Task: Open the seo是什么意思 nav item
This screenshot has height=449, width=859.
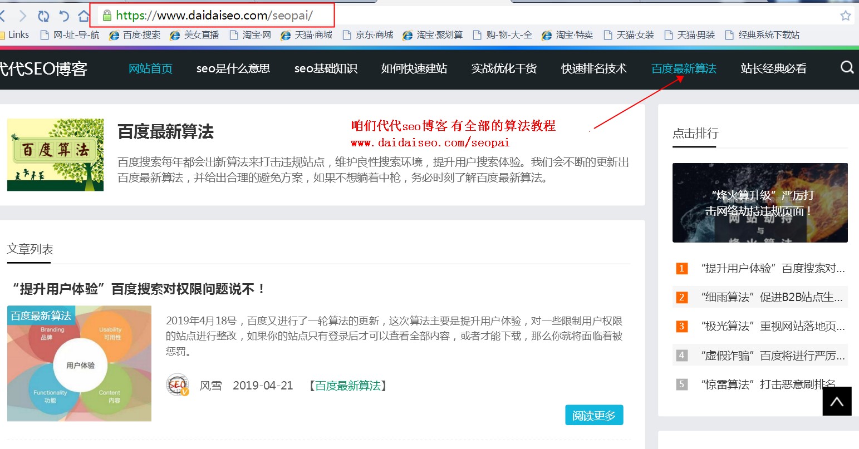Action: click(233, 68)
